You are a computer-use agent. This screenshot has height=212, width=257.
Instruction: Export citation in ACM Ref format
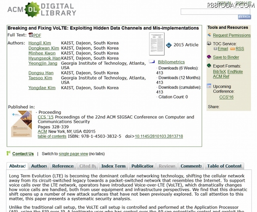[221, 76]
